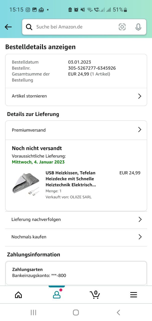
Task: Tap the Android home navigation button
Action: click(x=76, y=312)
